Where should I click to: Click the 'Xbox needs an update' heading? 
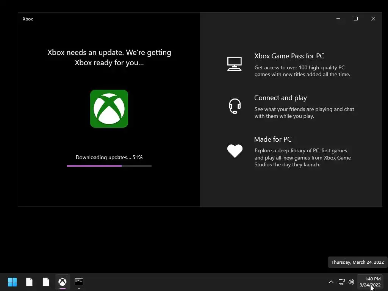tap(109, 58)
